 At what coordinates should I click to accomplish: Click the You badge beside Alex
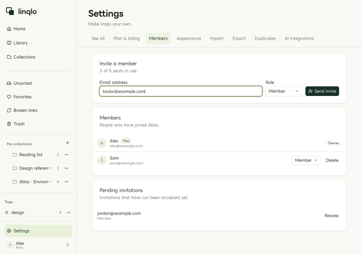(x=126, y=141)
